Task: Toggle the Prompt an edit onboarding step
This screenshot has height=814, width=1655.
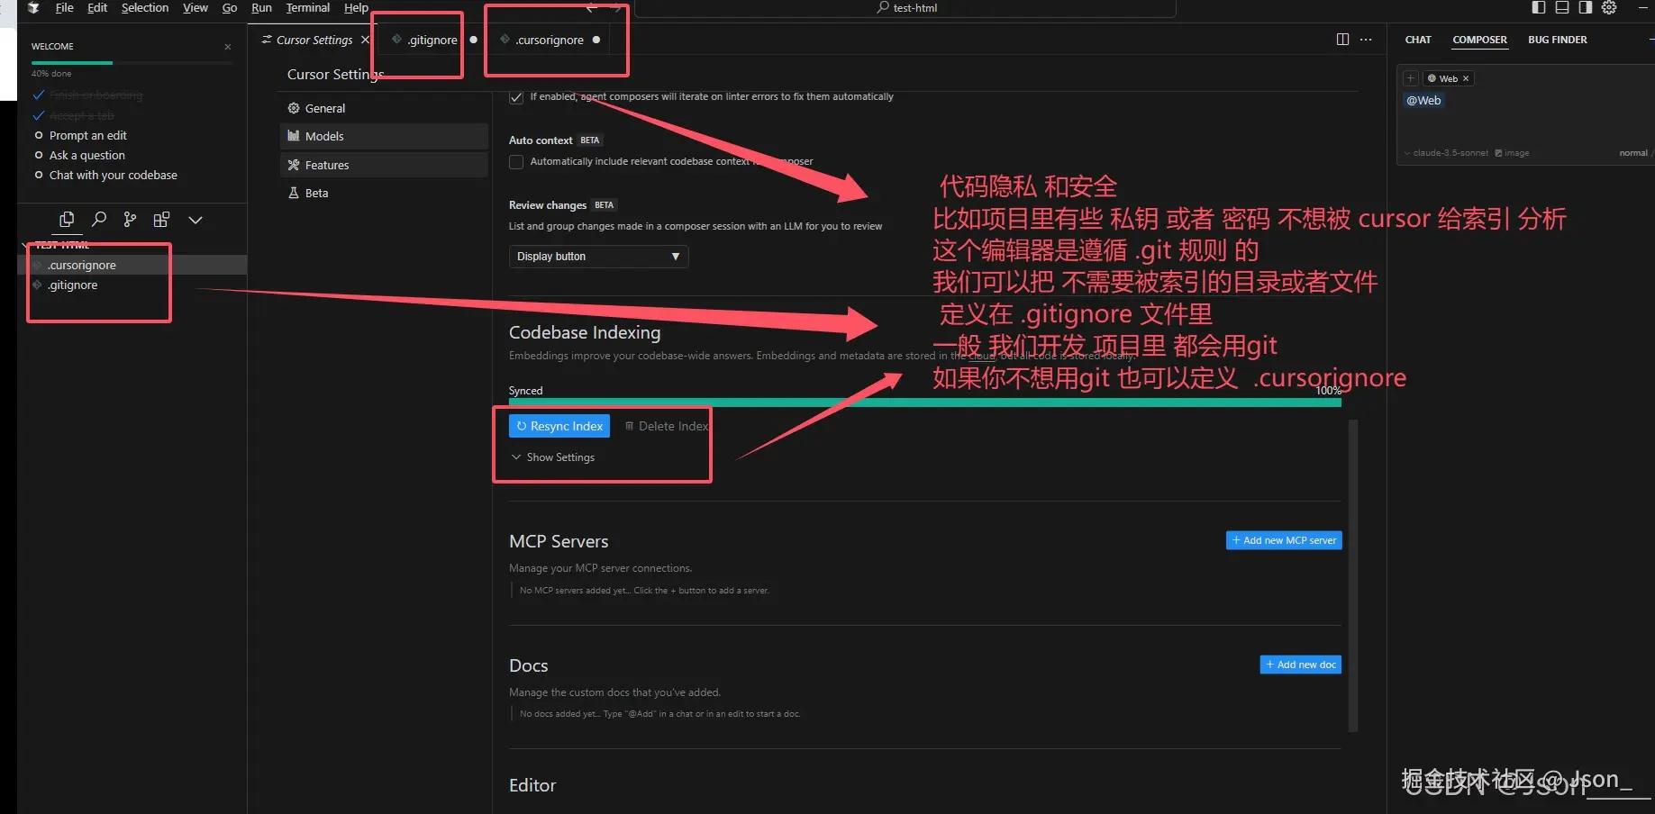Action: click(39, 135)
